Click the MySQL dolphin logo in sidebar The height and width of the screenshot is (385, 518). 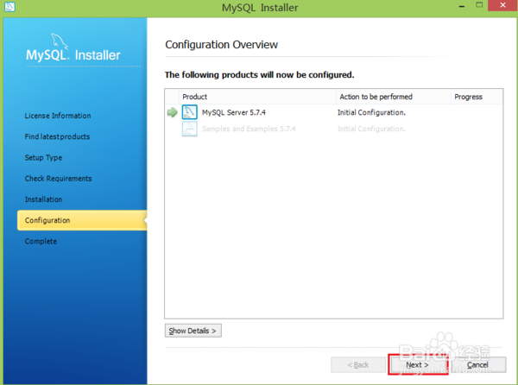tap(60, 41)
